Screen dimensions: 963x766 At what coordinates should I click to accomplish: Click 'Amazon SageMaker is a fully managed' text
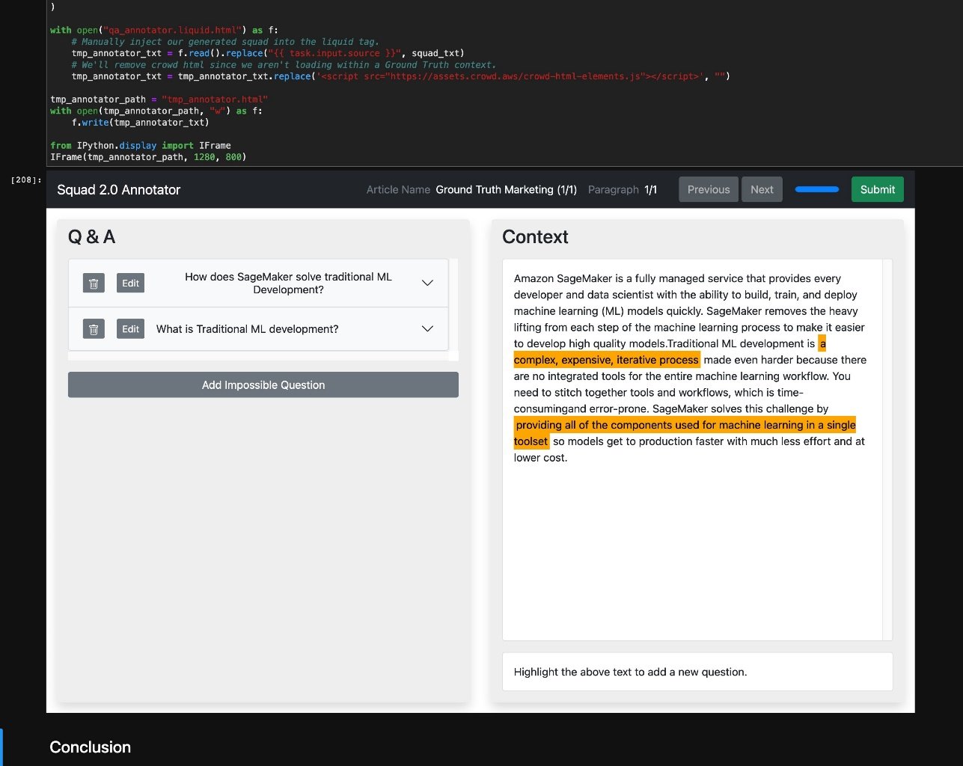coord(606,278)
